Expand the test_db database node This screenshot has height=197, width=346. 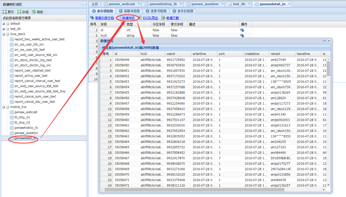click(4, 29)
